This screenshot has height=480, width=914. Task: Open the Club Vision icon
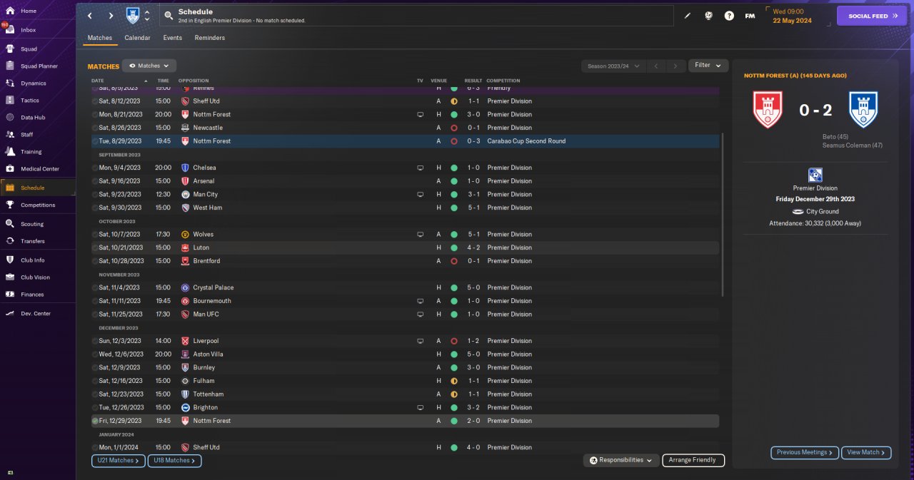point(10,277)
